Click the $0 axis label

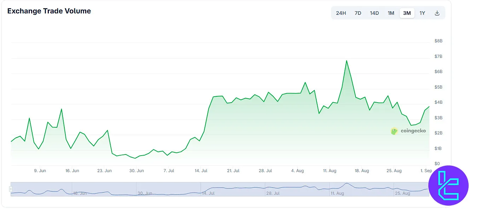coord(437,164)
